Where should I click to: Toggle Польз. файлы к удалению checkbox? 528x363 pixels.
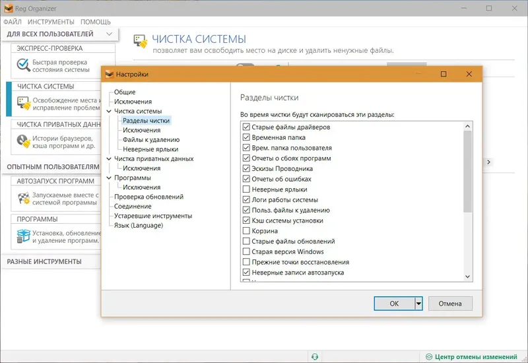tap(246, 210)
